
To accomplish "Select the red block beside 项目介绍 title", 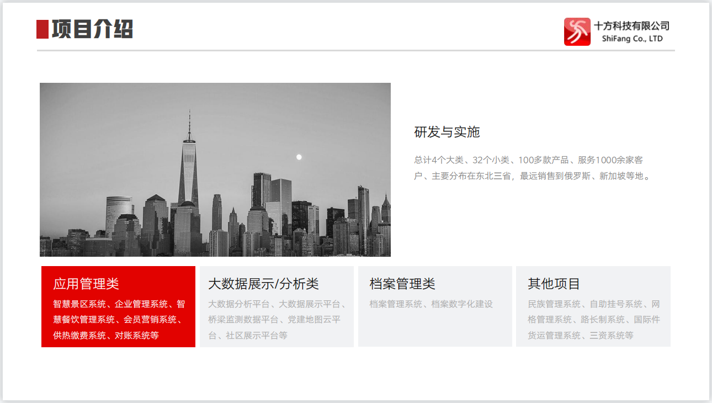I will tap(42, 29).
